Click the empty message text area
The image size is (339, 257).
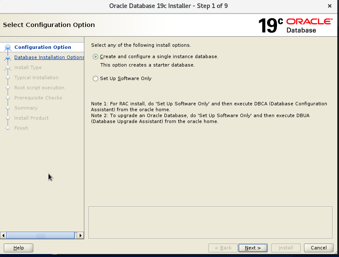210,222
